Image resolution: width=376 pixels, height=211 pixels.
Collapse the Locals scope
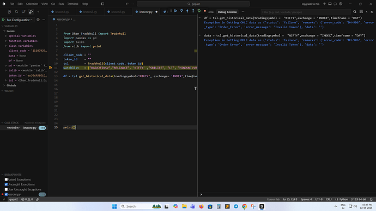click(4, 31)
